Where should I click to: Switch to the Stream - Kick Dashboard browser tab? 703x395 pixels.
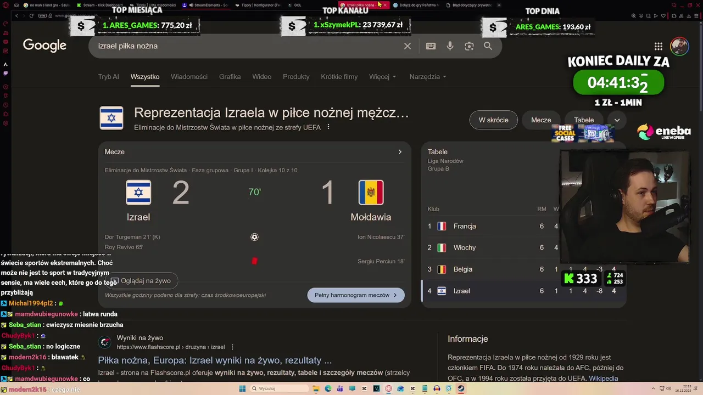100,5
